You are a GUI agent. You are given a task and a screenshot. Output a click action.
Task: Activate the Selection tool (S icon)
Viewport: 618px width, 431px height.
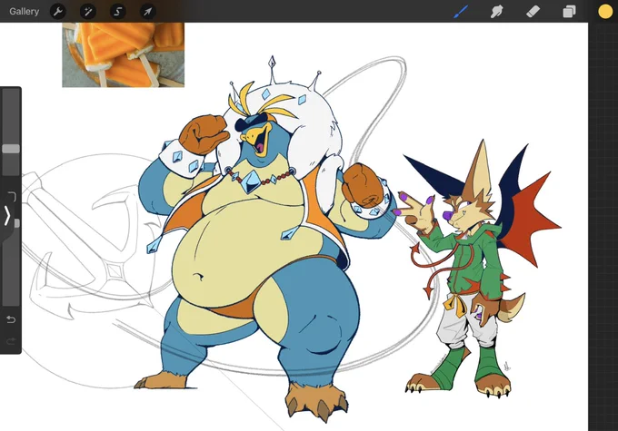(118, 12)
